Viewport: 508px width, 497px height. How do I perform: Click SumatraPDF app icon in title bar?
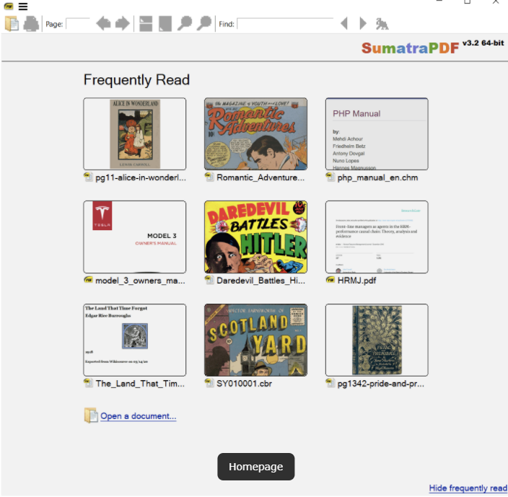point(9,6)
